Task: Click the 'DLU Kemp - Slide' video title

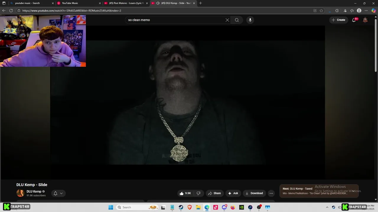Action: pos(32,185)
